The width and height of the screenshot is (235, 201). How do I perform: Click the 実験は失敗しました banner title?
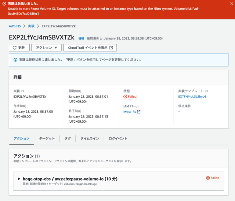point(23,4)
